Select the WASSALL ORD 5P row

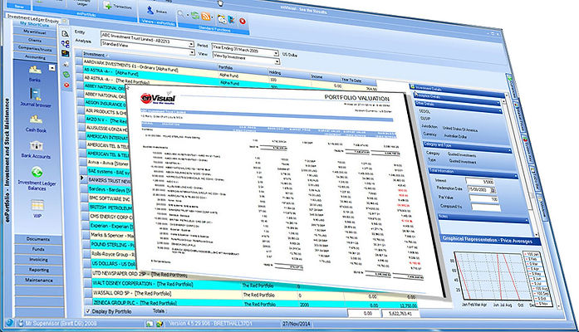[250, 294]
